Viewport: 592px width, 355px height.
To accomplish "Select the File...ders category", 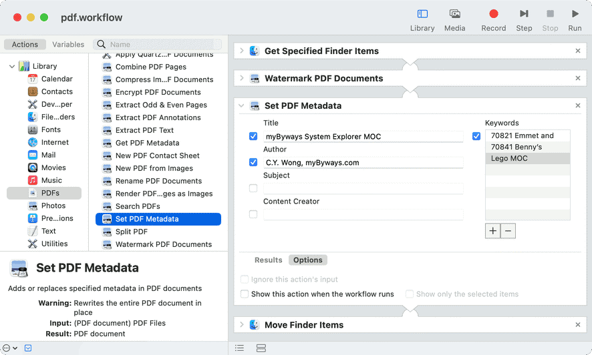I will 51,117.
